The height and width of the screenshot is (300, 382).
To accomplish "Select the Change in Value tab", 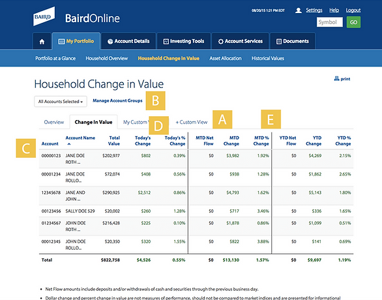I will click(93, 122).
